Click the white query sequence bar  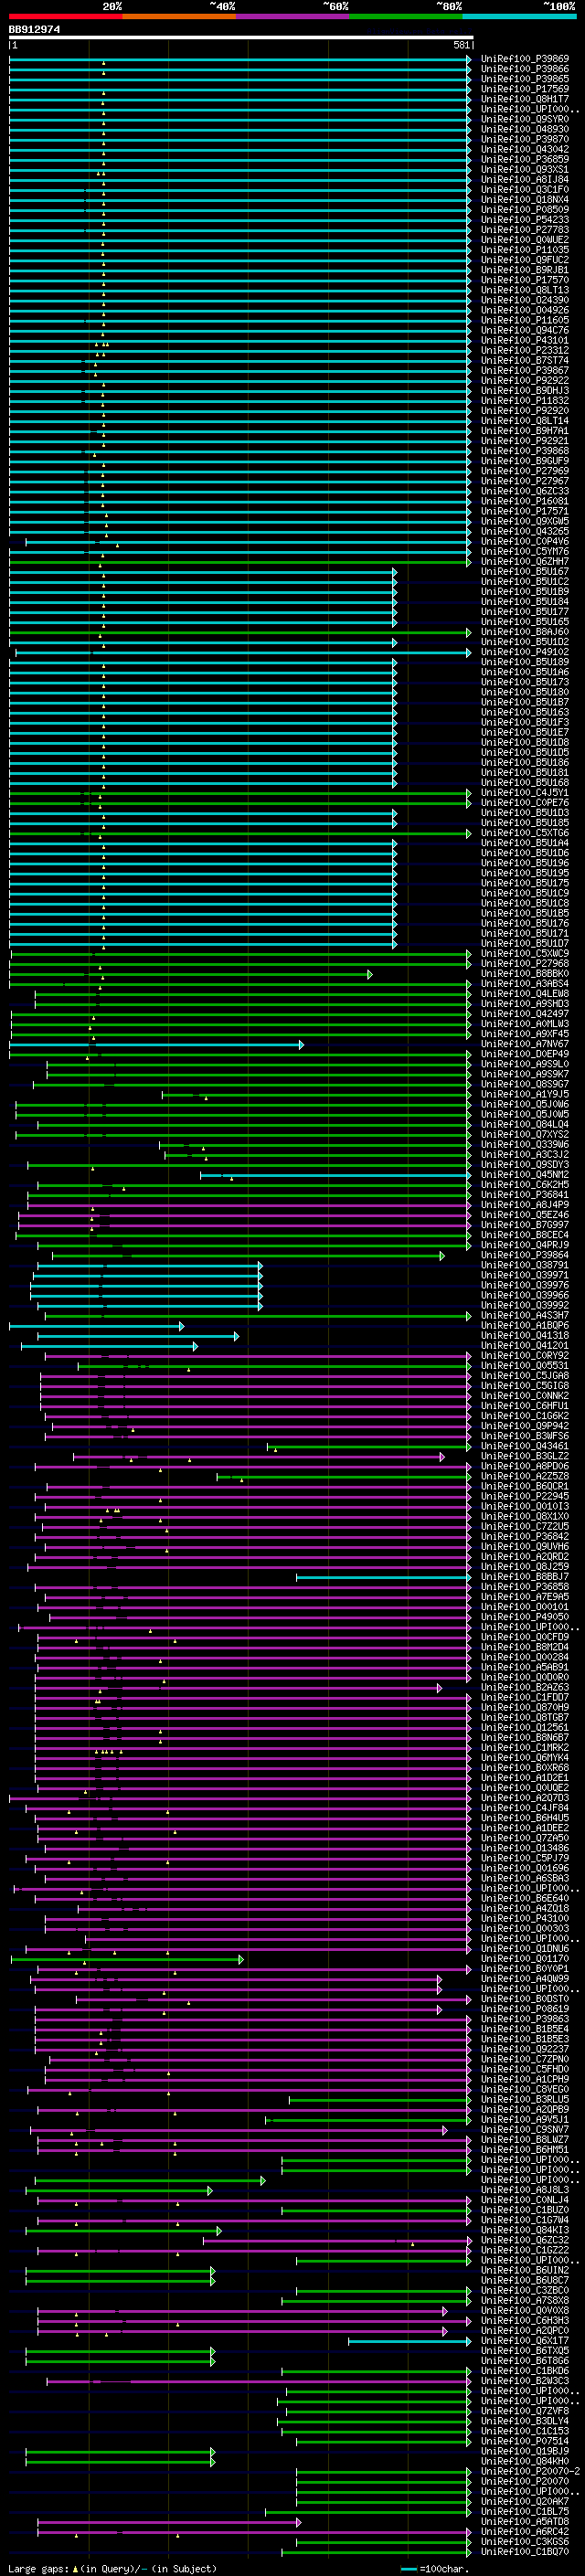tap(241, 37)
